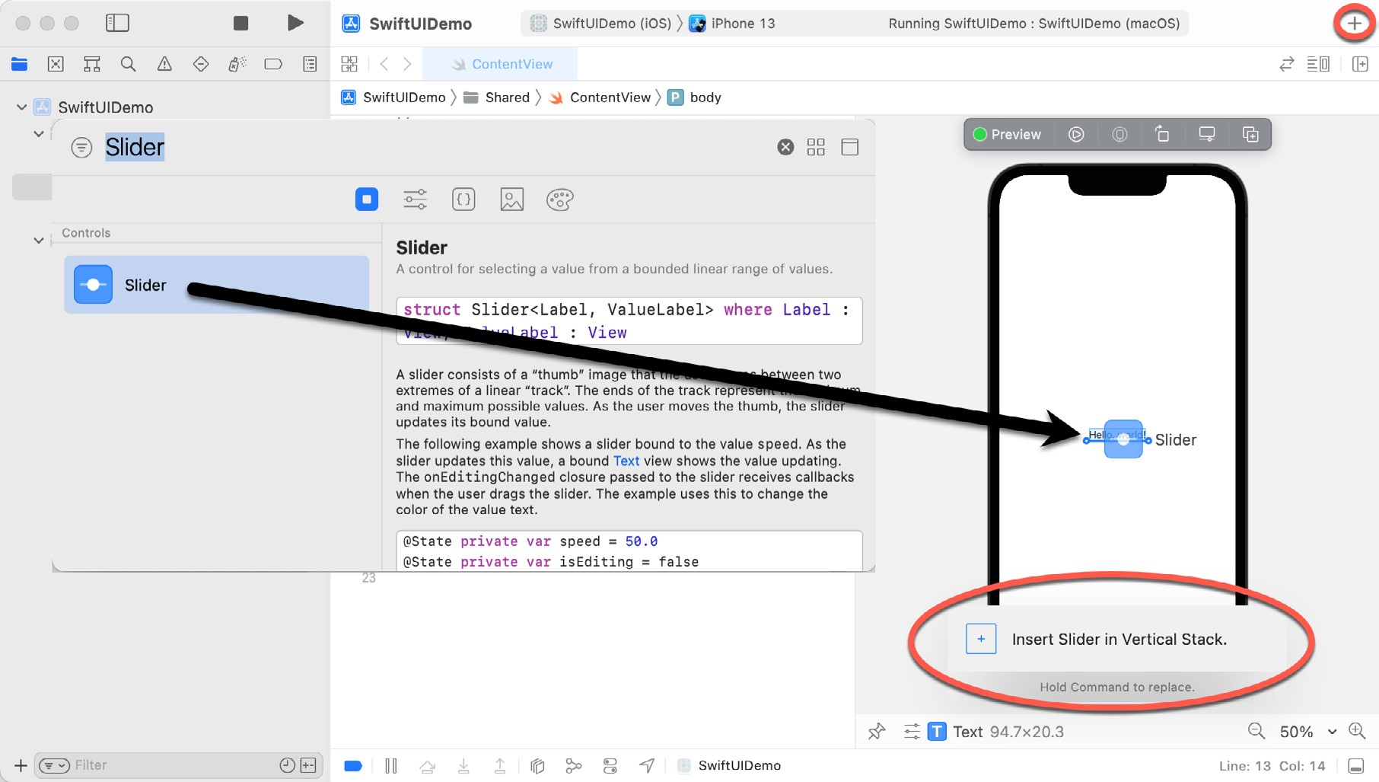The image size is (1379, 782).
Task: Toggle the navigator sidebar visibility
Action: tap(117, 24)
